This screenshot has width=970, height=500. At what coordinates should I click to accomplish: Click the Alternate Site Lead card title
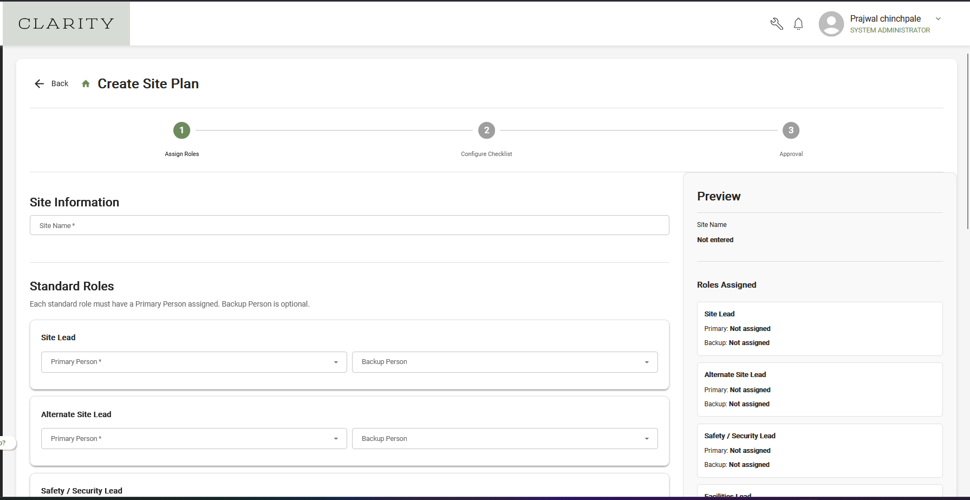coord(76,414)
